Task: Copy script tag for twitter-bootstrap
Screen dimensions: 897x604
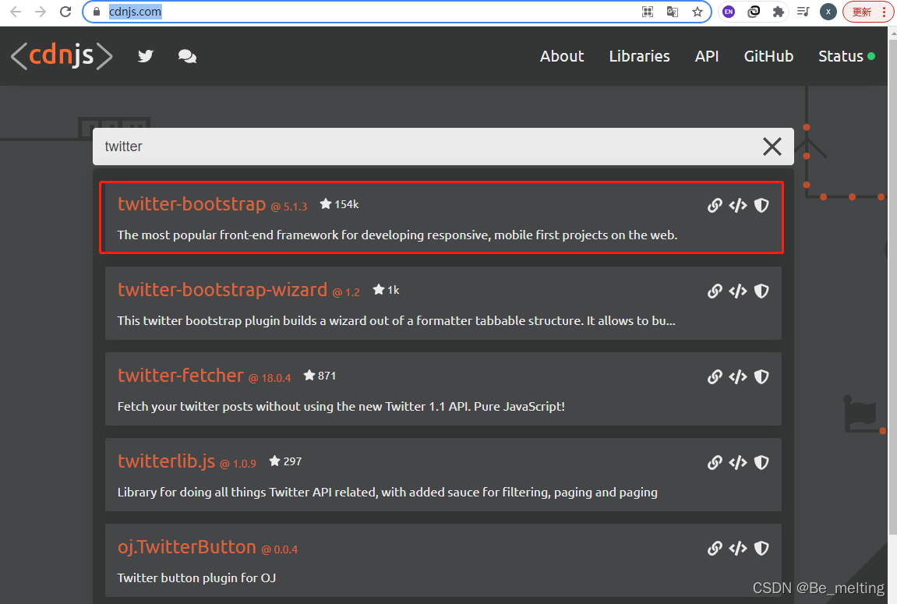Action: 738,205
